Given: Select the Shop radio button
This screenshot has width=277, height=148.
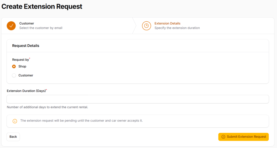Looking at the screenshot, I should 14,66.
